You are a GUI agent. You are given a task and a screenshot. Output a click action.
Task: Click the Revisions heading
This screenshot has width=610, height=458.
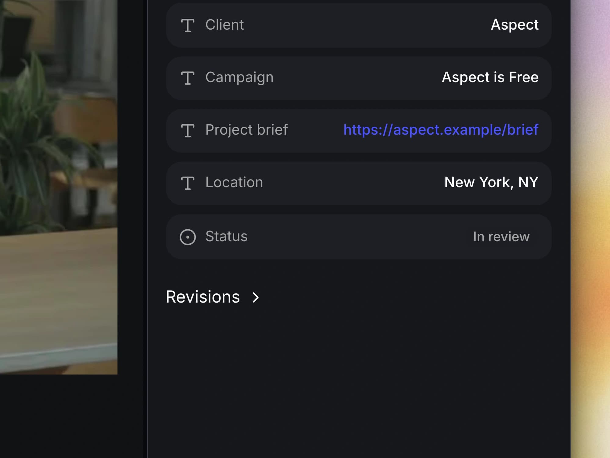coord(203,297)
